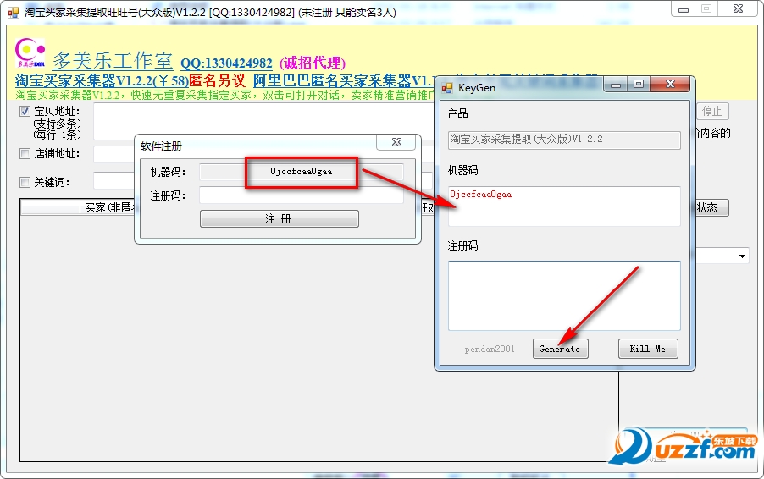Click the 注册 button in the 软件注册 dialog
This screenshot has width=764, height=479.
(280, 218)
